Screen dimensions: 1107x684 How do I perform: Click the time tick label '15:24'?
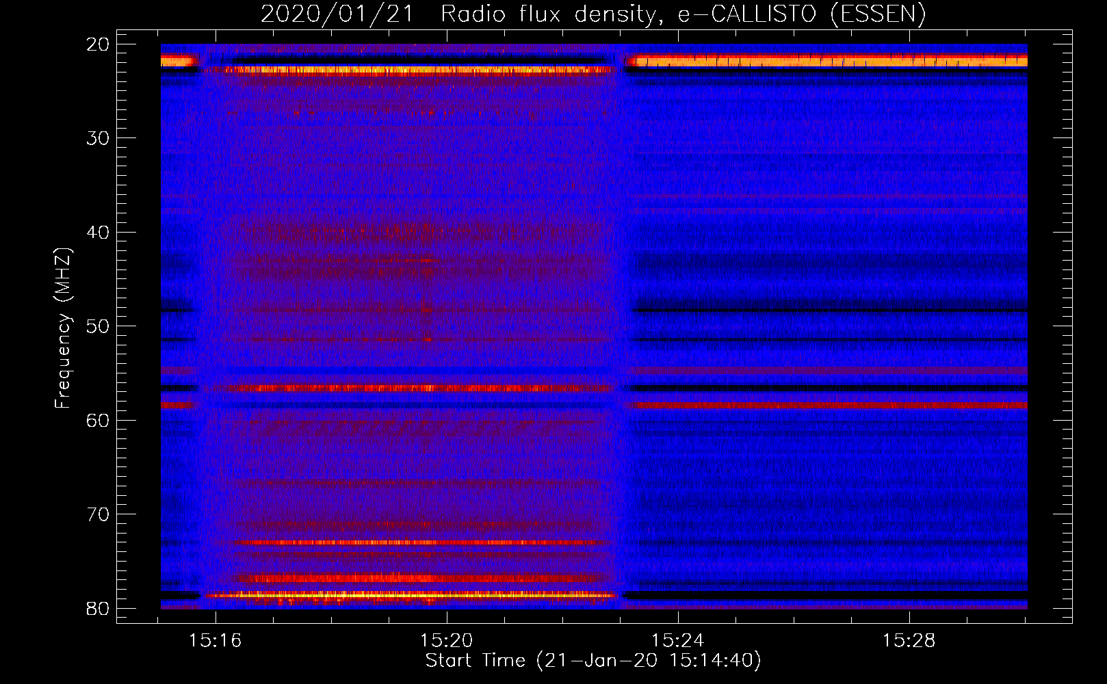click(x=678, y=641)
